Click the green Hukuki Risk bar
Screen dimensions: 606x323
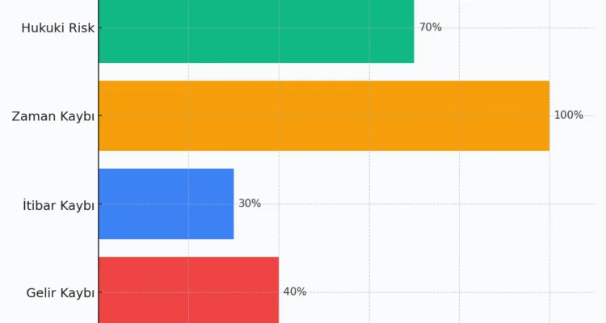[x=256, y=31]
